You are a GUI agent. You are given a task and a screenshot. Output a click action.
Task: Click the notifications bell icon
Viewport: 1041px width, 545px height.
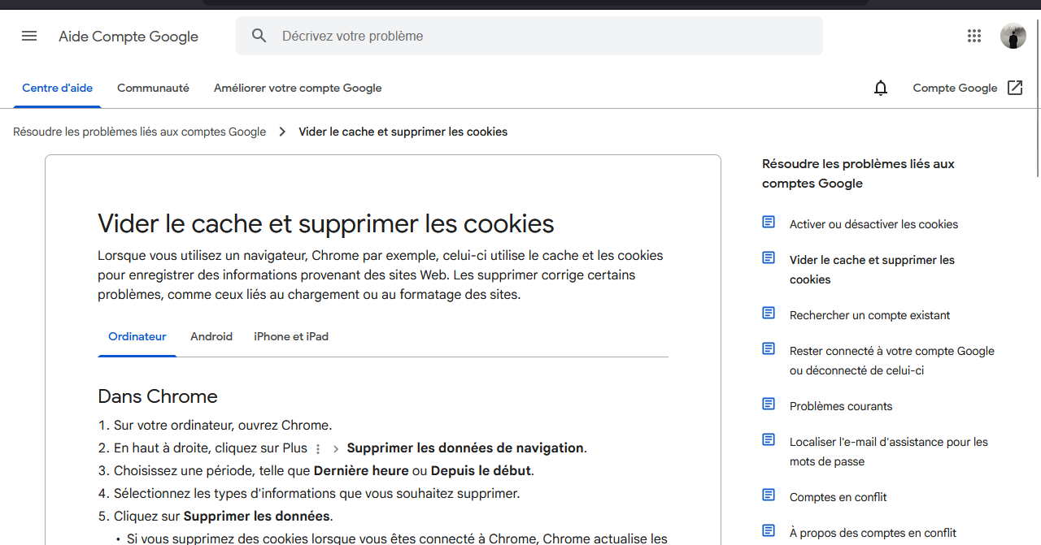(x=881, y=88)
